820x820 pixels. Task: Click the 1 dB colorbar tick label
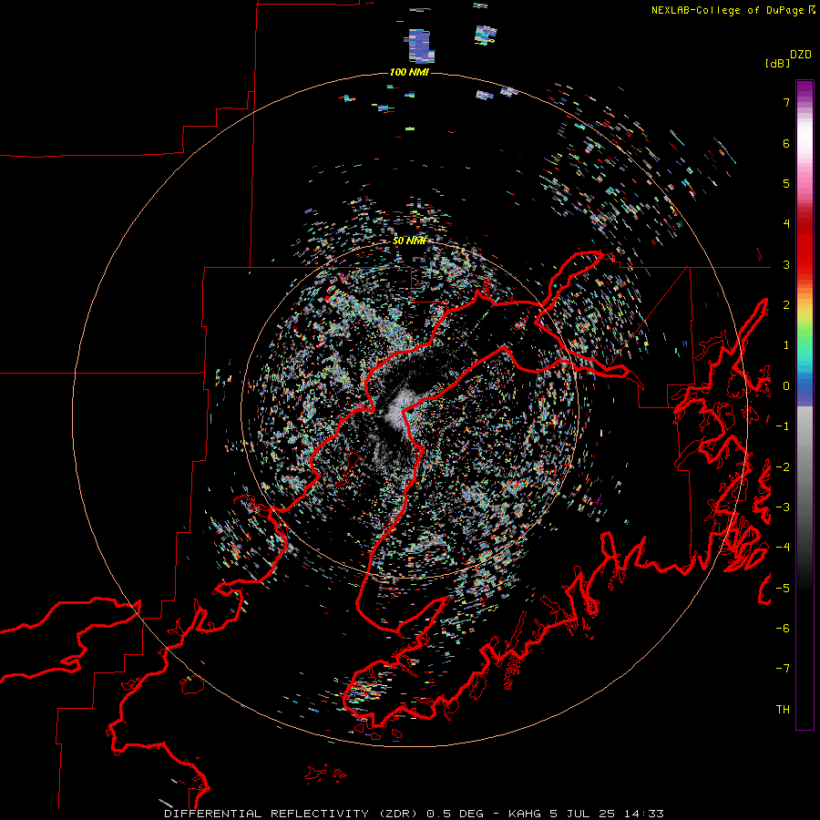[786, 345]
